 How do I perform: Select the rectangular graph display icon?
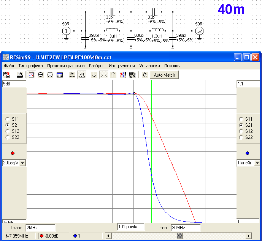(x=32, y=75)
